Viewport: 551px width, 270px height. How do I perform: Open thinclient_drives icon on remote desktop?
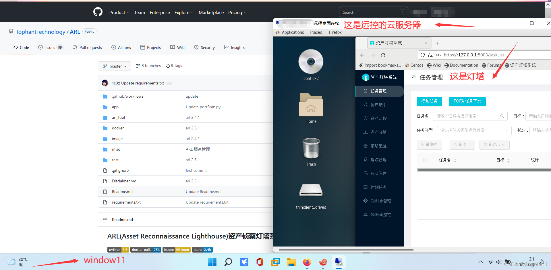tap(311, 190)
